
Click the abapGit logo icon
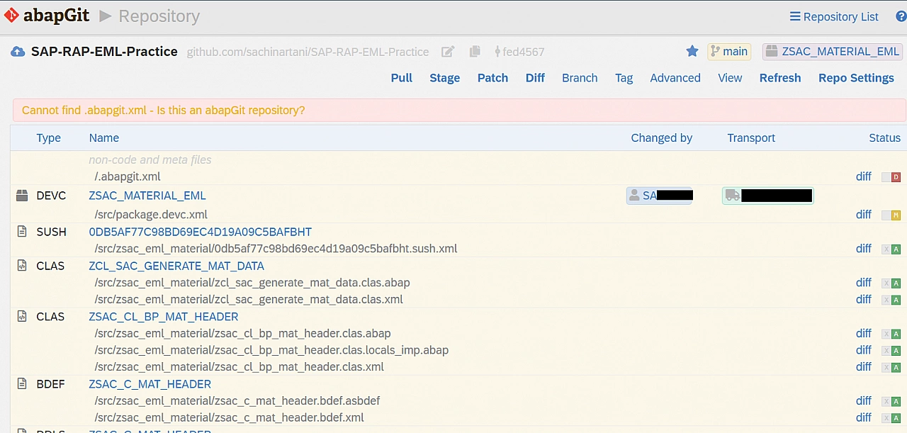click(11, 16)
